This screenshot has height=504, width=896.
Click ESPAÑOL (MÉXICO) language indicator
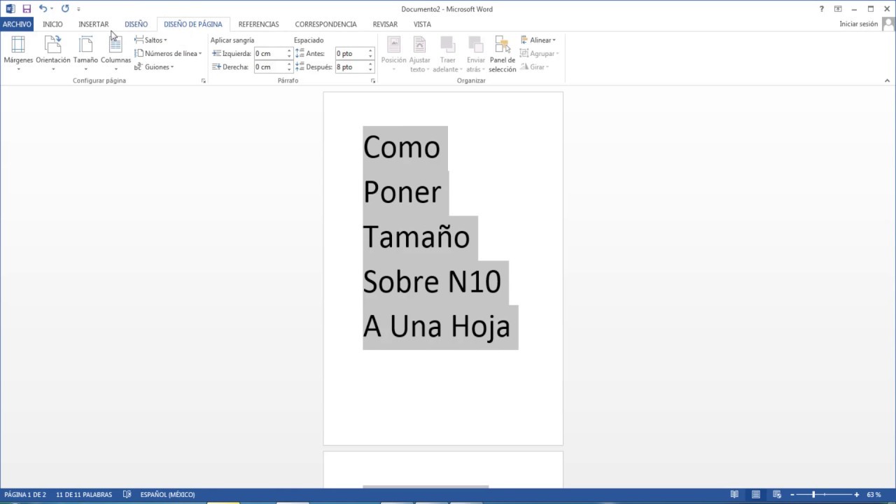click(x=167, y=495)
